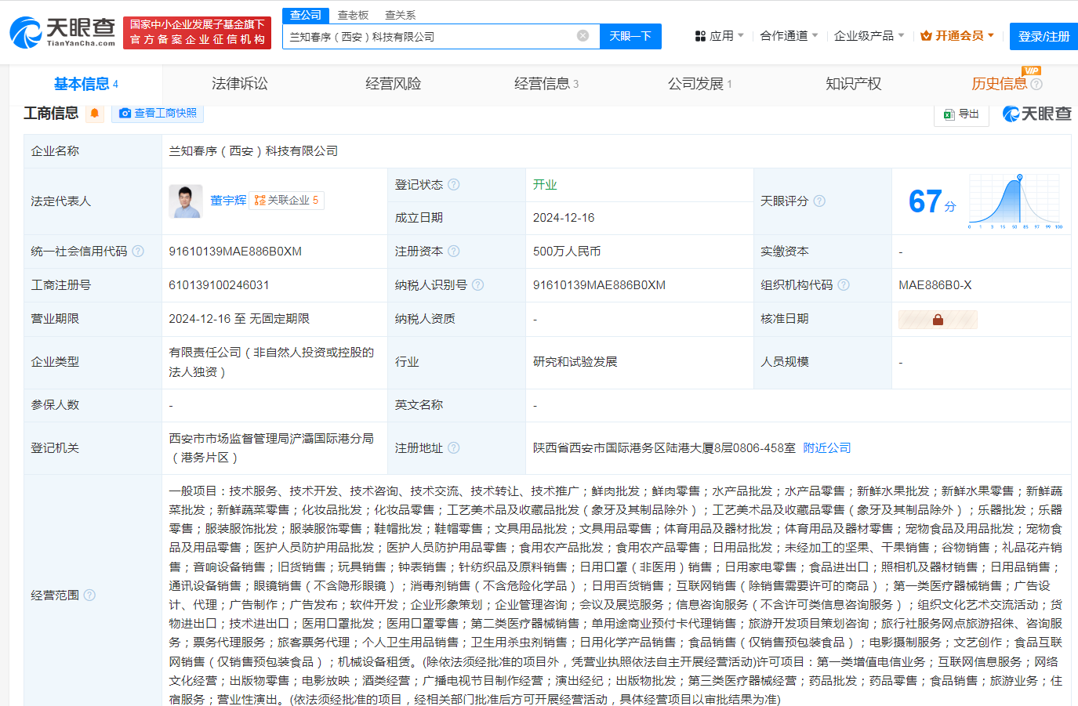Click the 500万人民币 registered capital value
This screenshot has height=706, width=1078.
tap(567, 252)
